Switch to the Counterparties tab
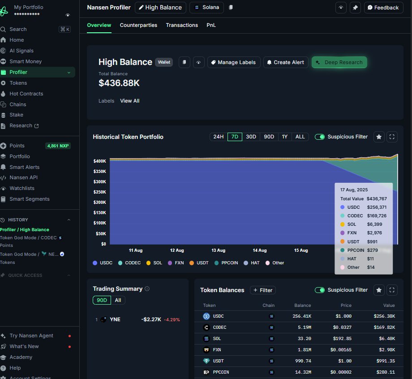Screen dimensions: 412x379 pos(138,25)
